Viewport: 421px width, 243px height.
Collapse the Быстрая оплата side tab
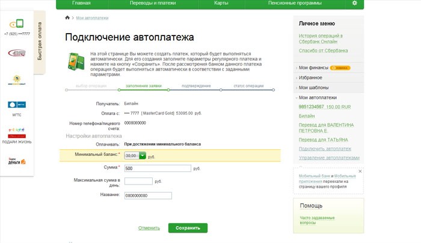click(40, 42)
